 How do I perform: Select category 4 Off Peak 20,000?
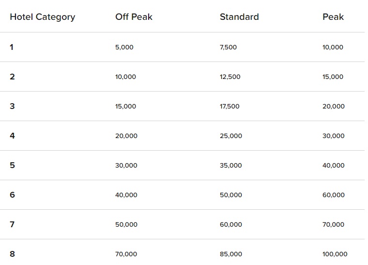click(126, 136)
